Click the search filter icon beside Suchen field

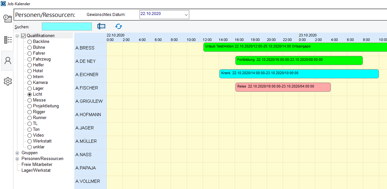(x=101, y=26)
